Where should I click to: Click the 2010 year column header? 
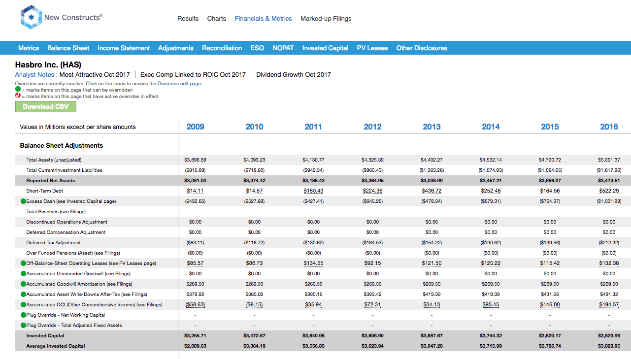[254, 127]
